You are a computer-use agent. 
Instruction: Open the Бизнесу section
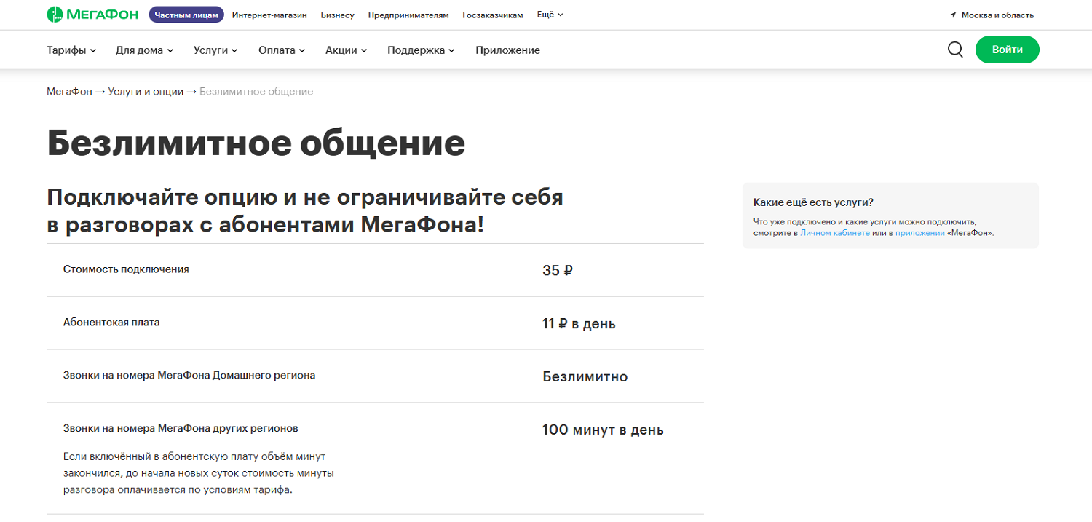pos(337,15)
